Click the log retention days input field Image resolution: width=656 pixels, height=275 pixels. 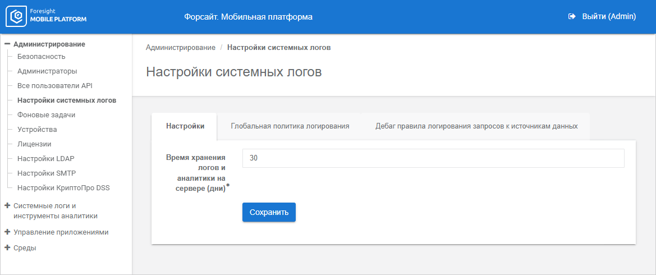(x=433, y=158)
